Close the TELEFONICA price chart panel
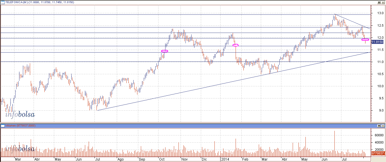 [383, 2]
